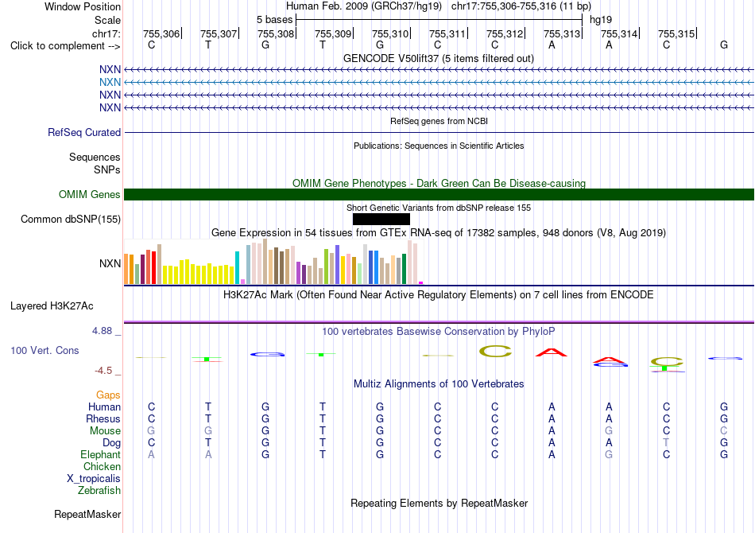Click the GENCODE V50lift37 track title
This screenshot has width=755, height=533.
tap(439, 58)
